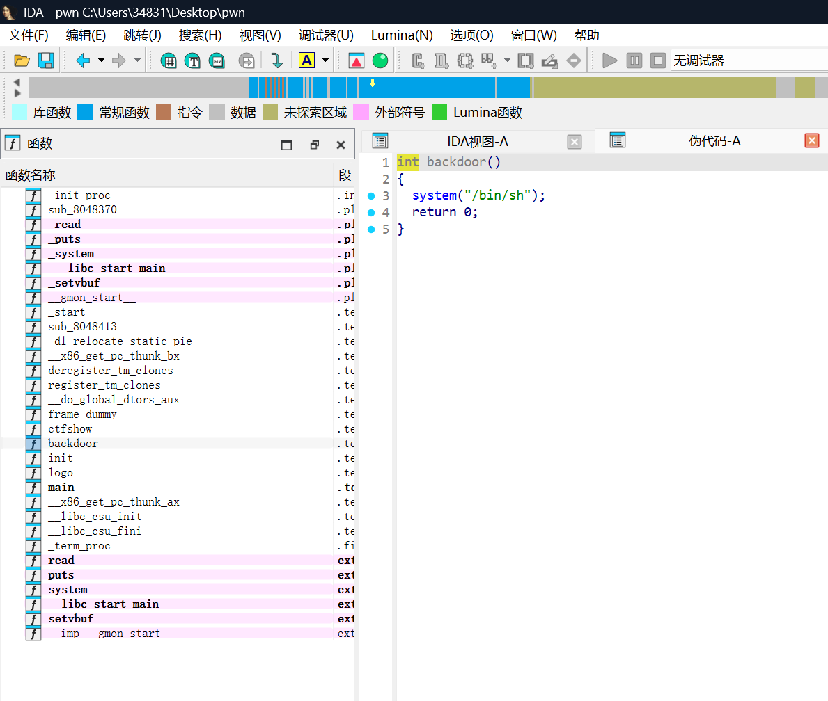
Task: Jump back with the blue left arrow
Action: 83,61
